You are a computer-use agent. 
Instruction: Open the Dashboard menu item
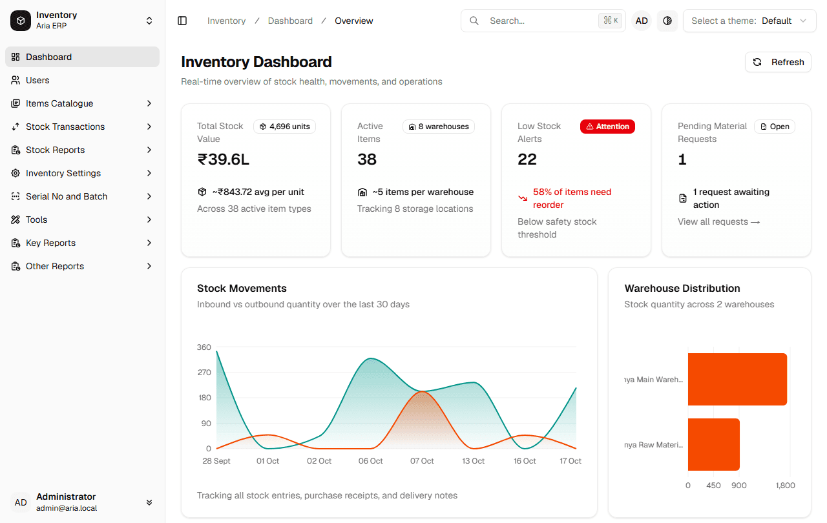(82, 57)
